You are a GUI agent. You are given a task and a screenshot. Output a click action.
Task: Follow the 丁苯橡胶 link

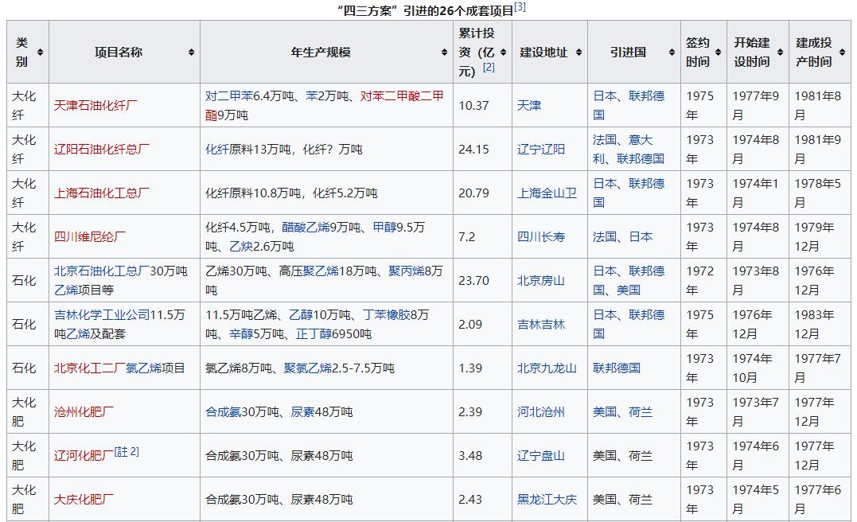(x=387, y=315)
